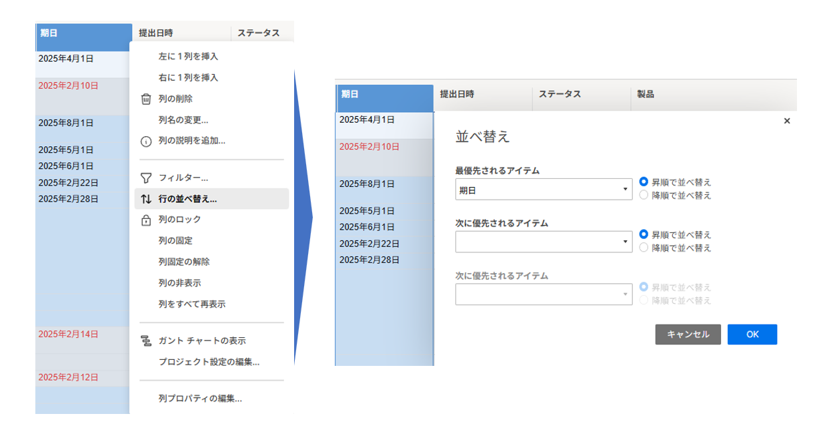The height and width of the screenshot is (438, 833).
Task: Click the trash icon for 列の削除
Action: click(x=146, y=99)
